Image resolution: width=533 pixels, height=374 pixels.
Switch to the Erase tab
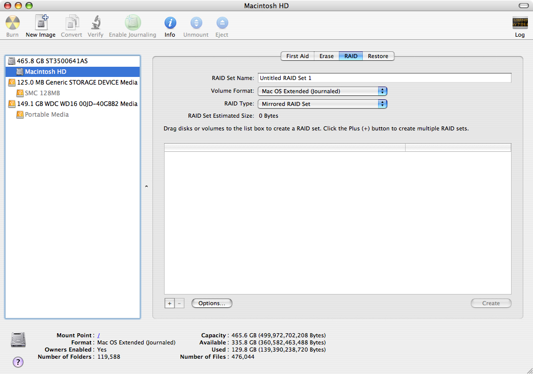click(x=327, y=56)
